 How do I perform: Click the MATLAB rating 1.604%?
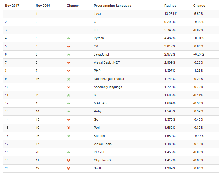point(170,103)
